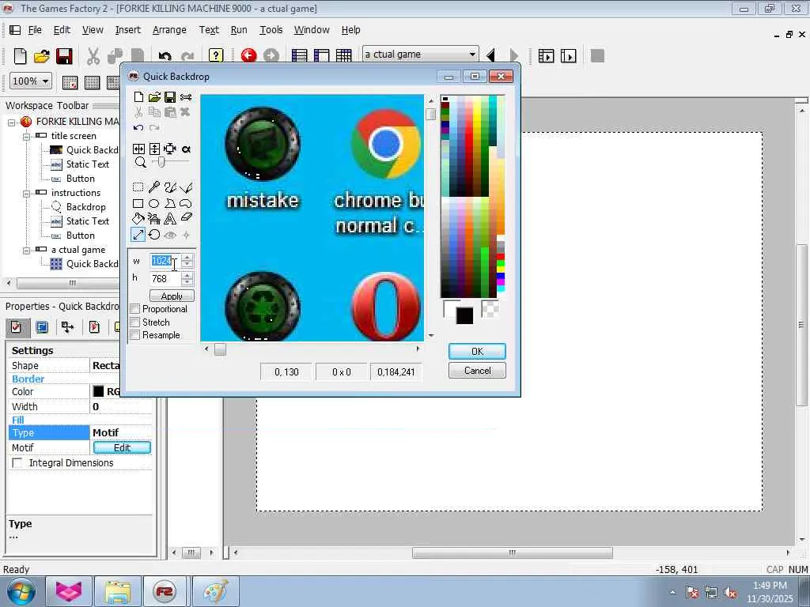The image size is (810, 607).
Task: Click the red back arrow toolbar button
Action: pyautogui.click(x=248, y=55)
